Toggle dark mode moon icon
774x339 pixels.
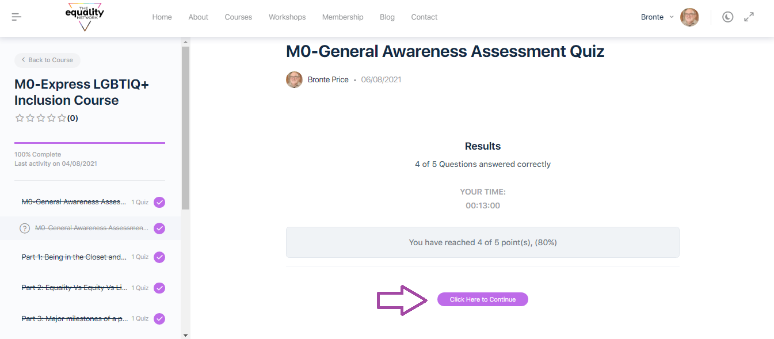point(728,17)
